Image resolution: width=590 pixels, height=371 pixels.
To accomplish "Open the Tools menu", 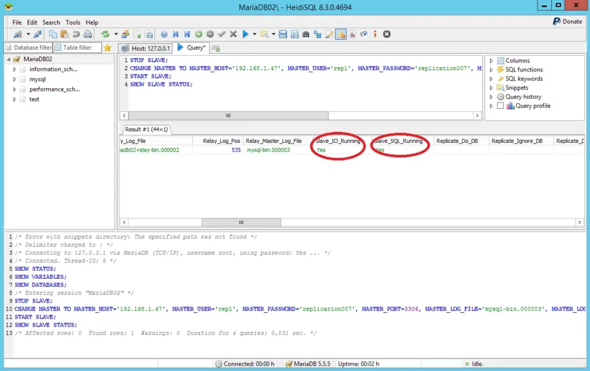I will coord(73,22).
